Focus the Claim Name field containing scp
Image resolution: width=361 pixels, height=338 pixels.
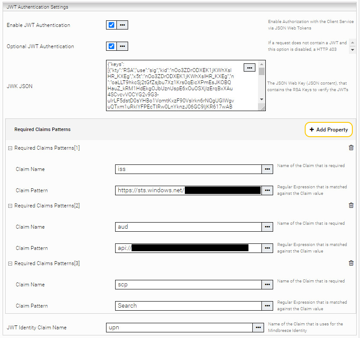coord(188,285)
